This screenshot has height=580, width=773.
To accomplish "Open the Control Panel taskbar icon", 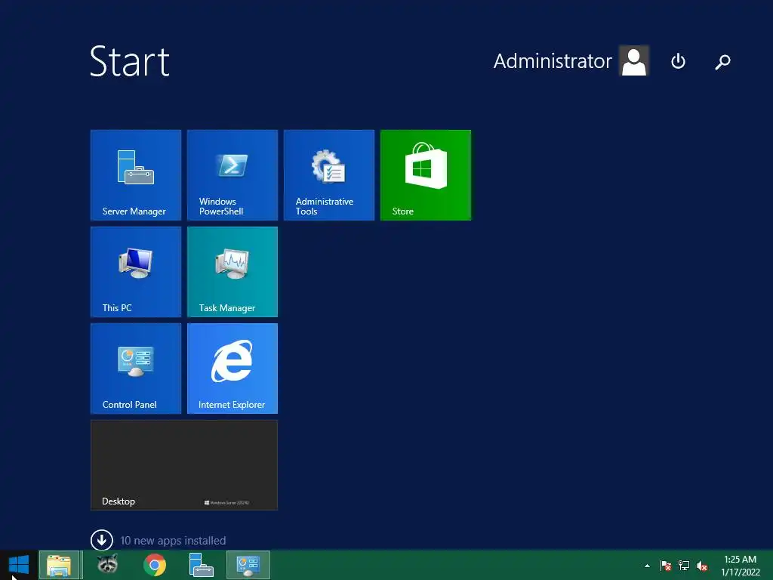I will pyautogui.click(x=248, y=565).
